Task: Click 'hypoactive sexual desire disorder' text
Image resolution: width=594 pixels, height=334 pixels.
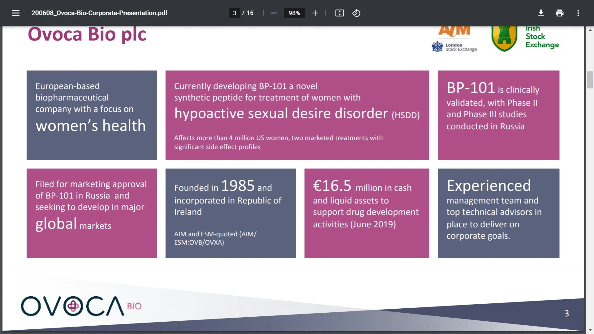Action: point(281,113)
